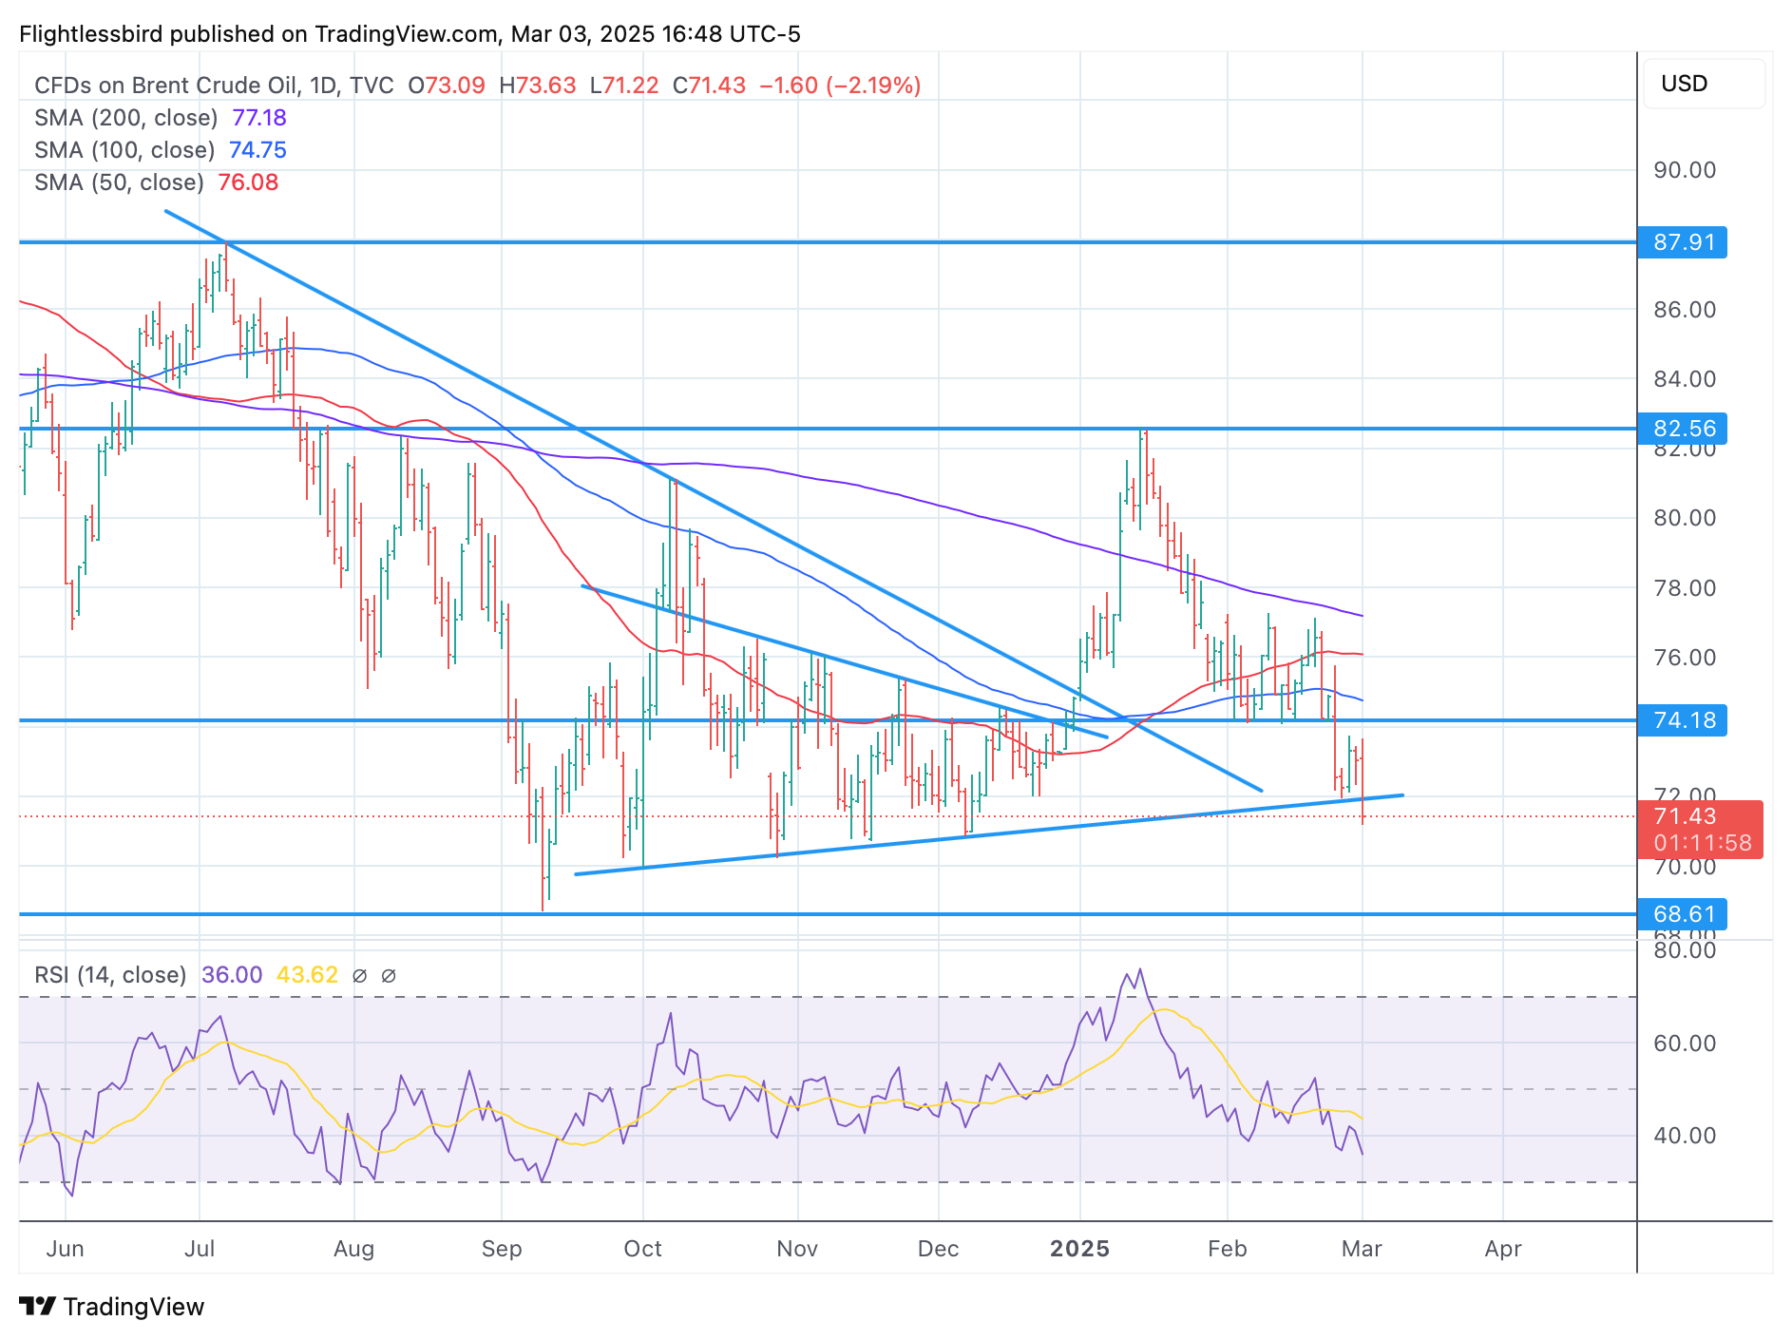
Task: Click the 87.91 price level label
Action: click(1683, 242)
